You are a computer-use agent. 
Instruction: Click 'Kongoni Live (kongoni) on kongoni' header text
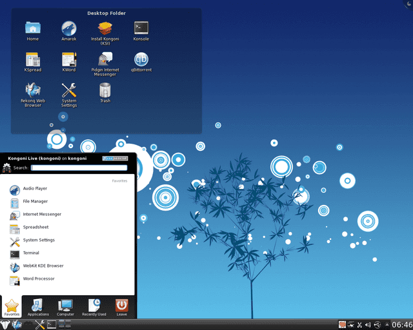(47, 159)
